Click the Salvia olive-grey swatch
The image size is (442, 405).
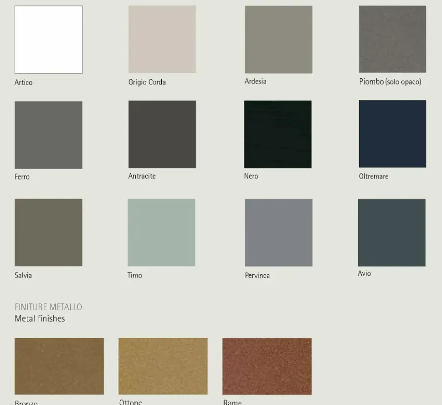(48, 232)
